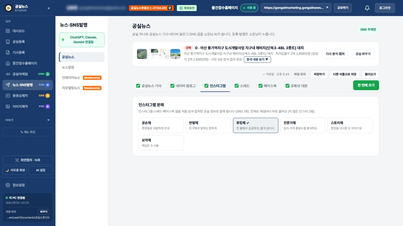Image resolution: width=403 pixels, height=226 pixels.
Task: Click the 한 번에 쓰기 button
Action: coord(366,85)
